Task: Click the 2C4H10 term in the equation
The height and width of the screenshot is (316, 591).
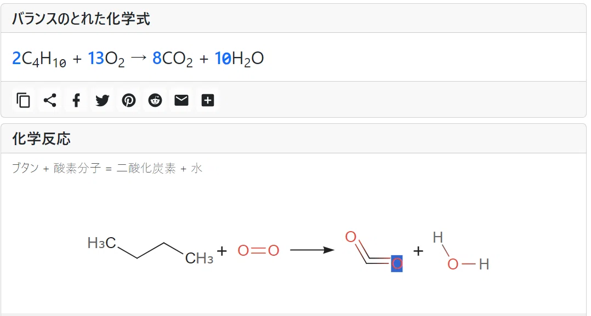Action: [39, 59]
